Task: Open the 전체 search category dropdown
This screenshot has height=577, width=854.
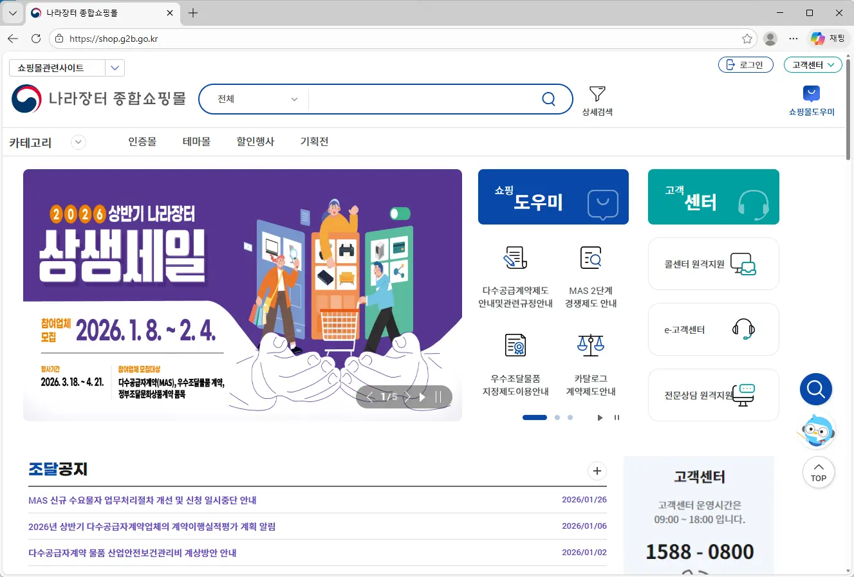Action: coord(257,99)
